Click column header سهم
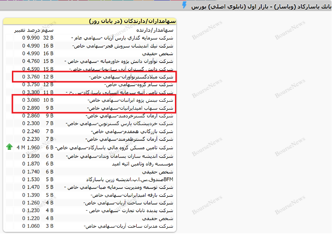This screenshot has height=234, width=332. point(47,30)
